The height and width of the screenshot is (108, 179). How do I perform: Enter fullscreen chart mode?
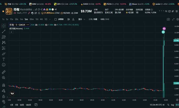pos(173,19)
